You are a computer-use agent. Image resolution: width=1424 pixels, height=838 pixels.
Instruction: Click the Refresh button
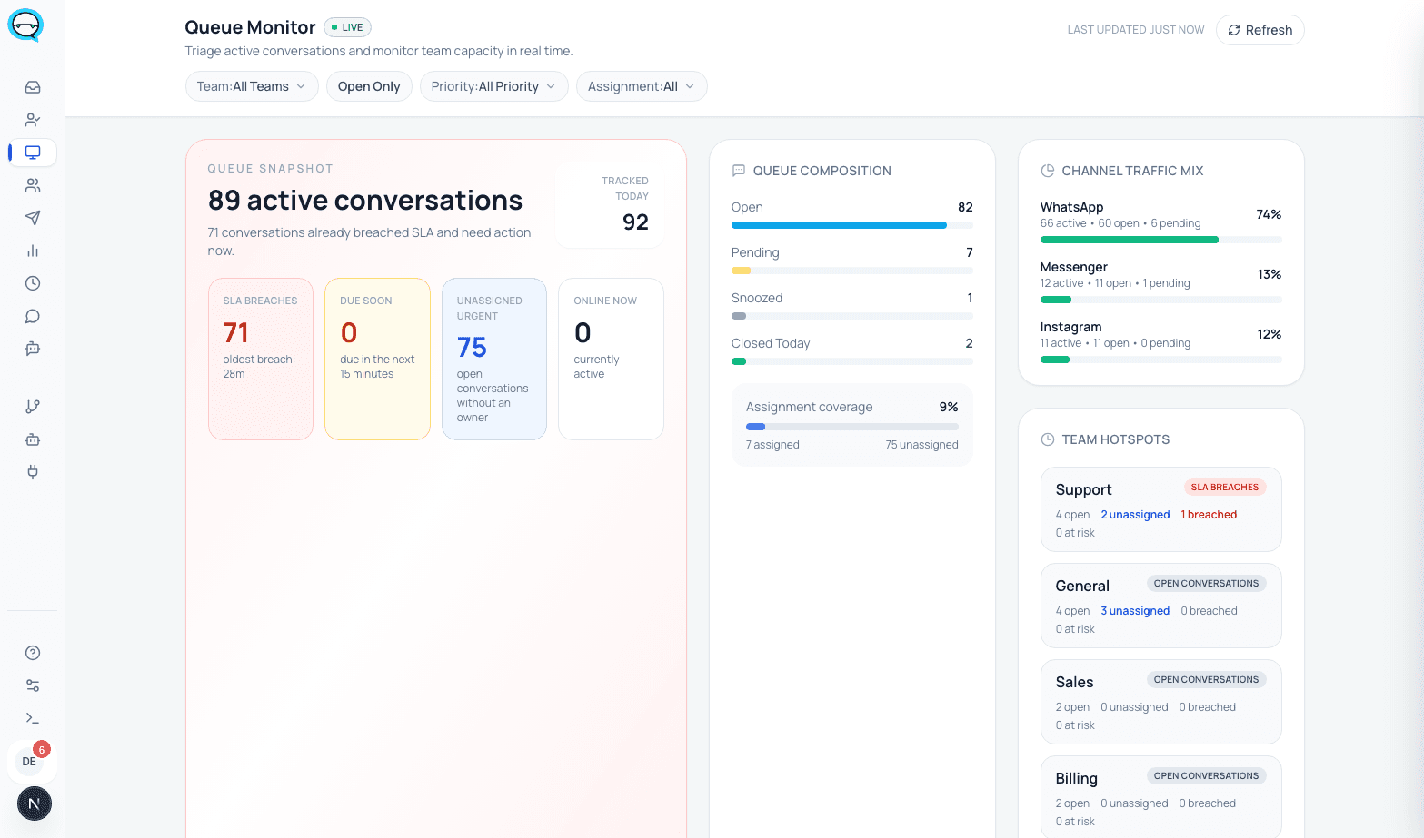[1260, 30]
